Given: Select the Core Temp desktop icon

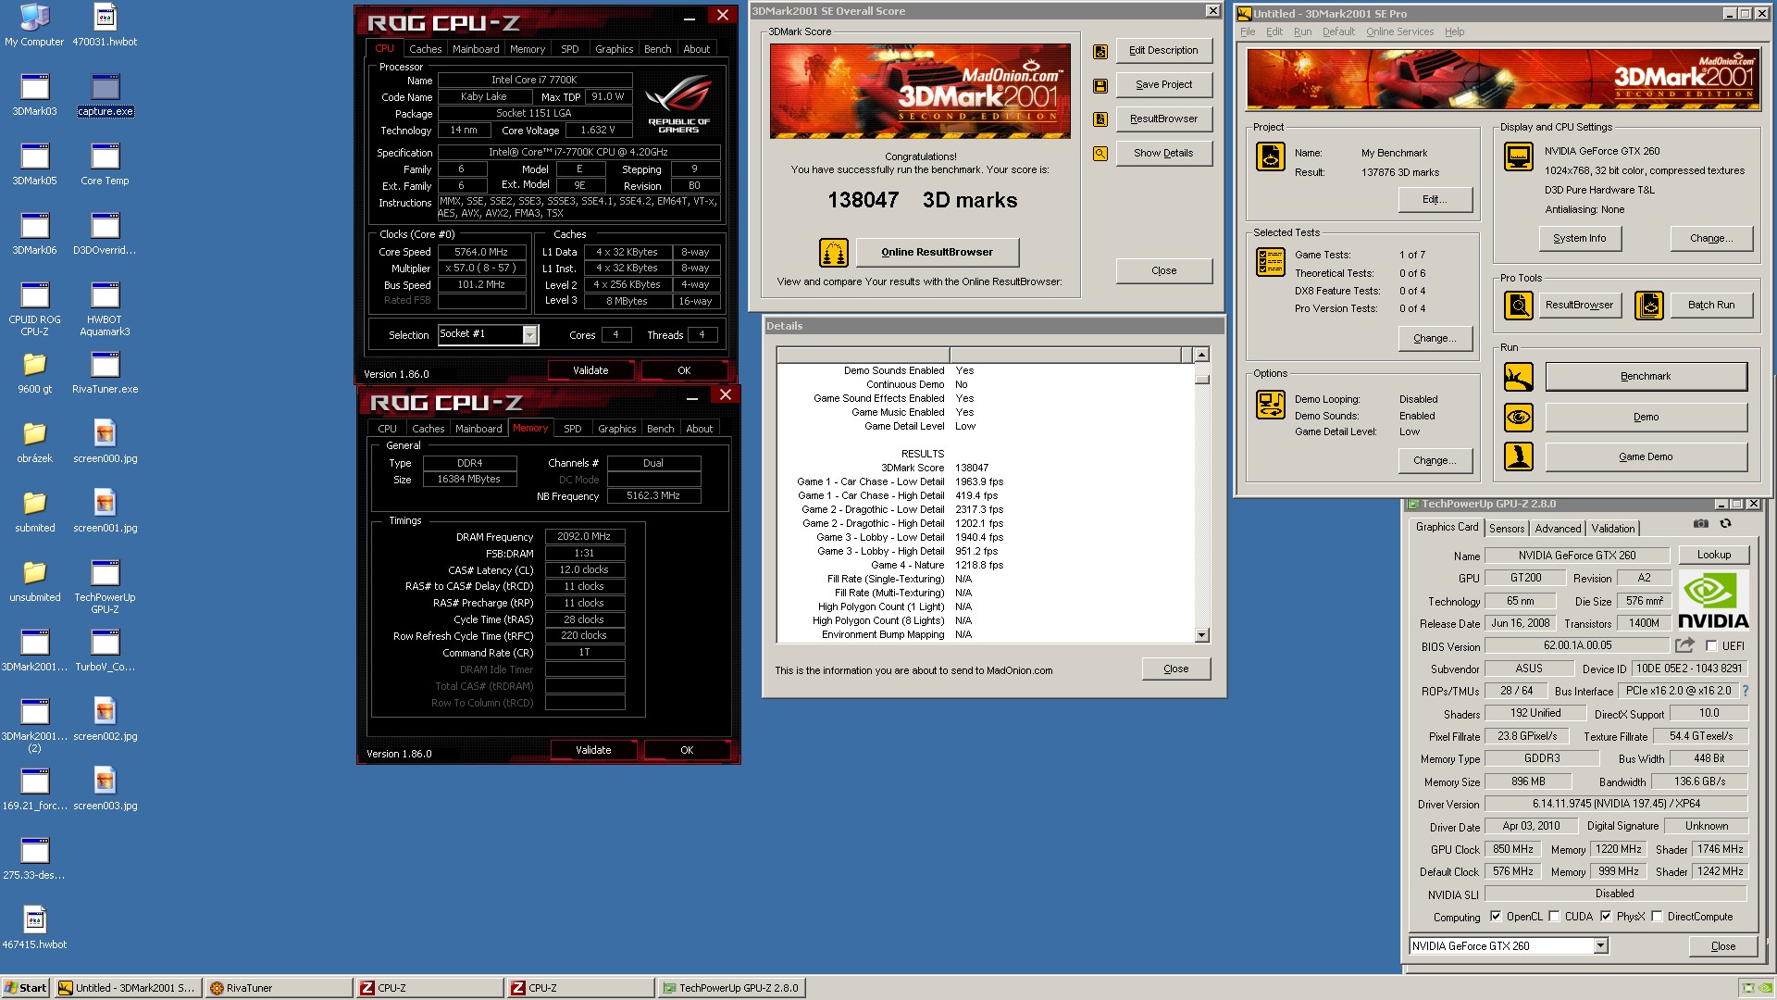Looking at the screenshot, I should click(105, 165).
